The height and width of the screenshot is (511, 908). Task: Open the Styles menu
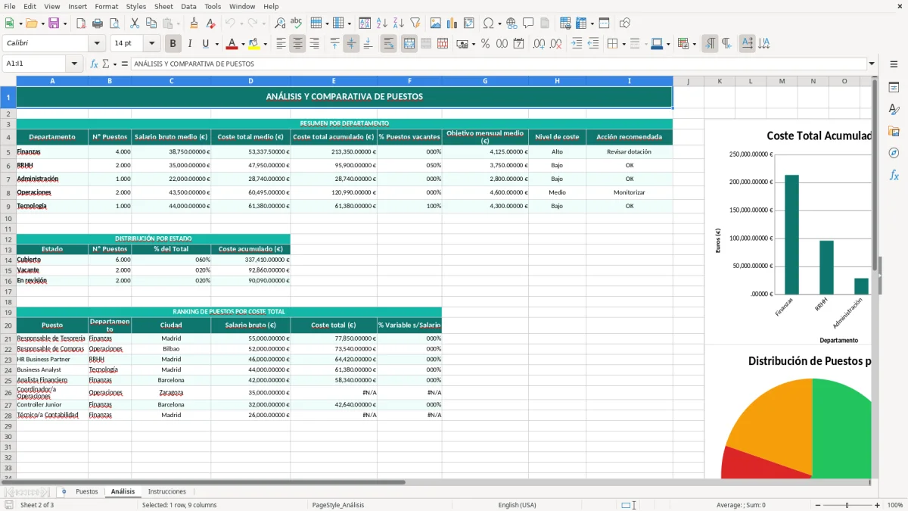pos(136,6)
